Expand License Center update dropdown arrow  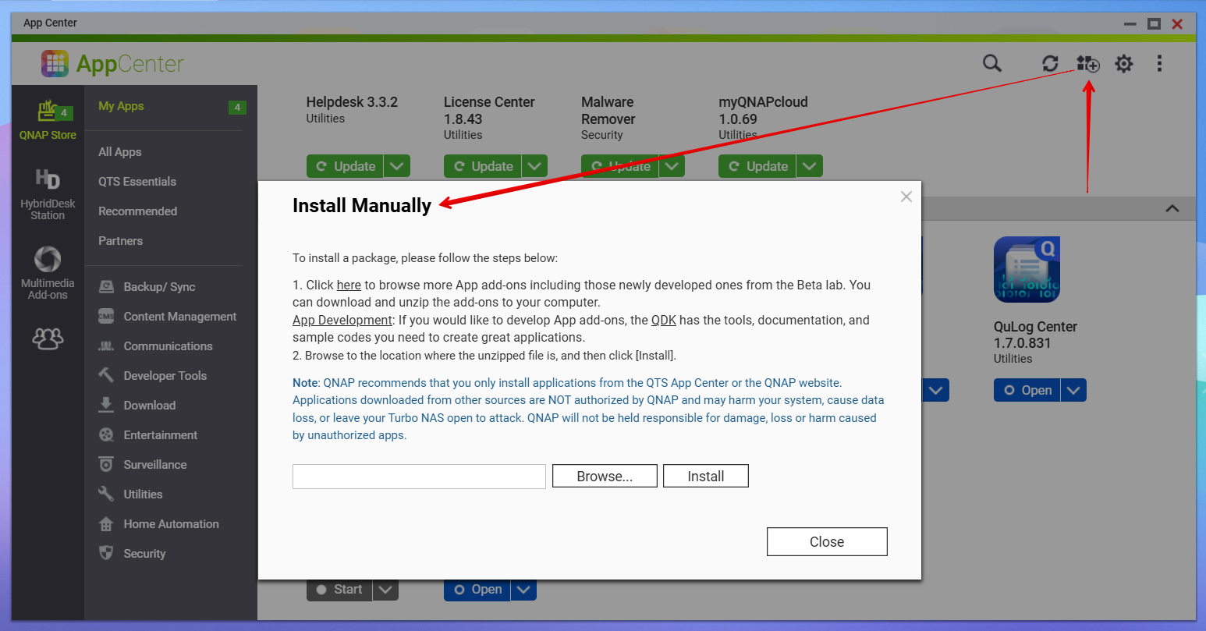tap(534, 166)
